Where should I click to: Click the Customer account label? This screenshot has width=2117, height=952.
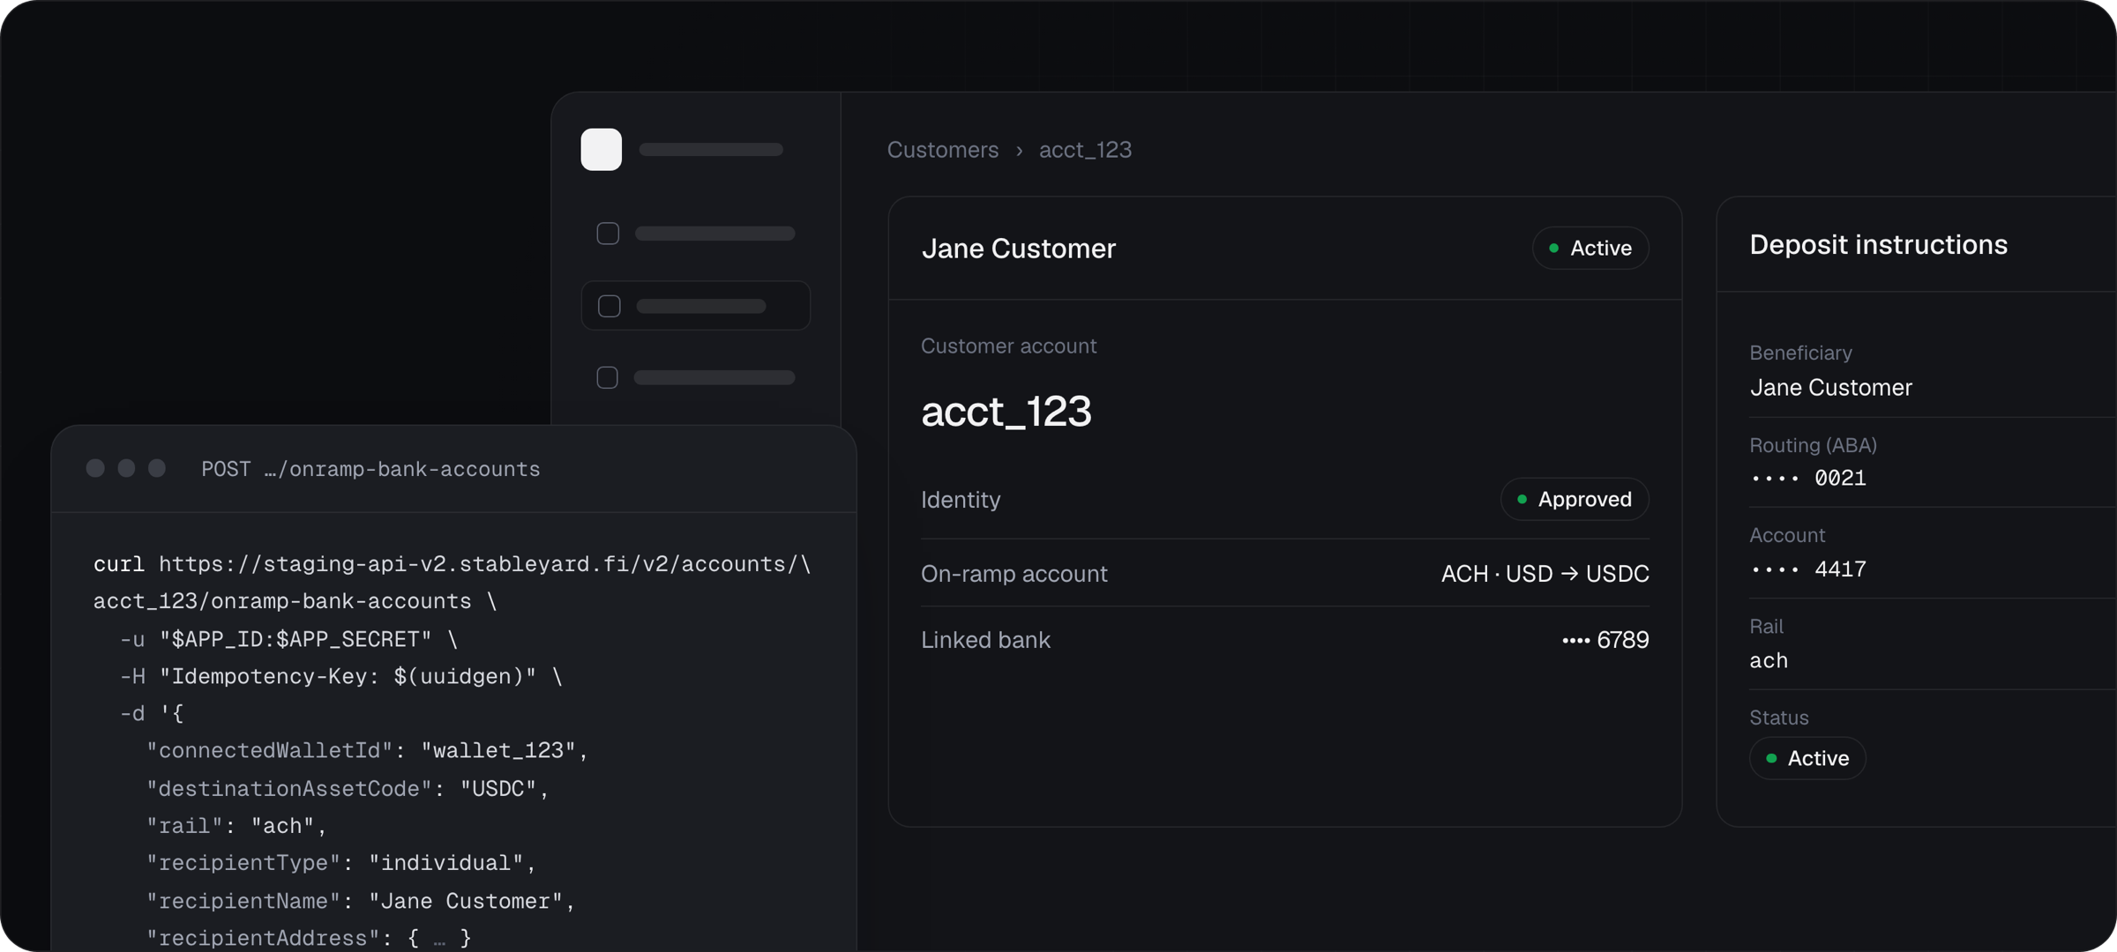(1008, 346)
